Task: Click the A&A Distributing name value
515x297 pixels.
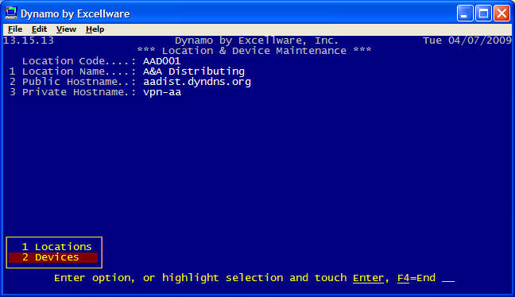Action: click(x=194, y=71)
